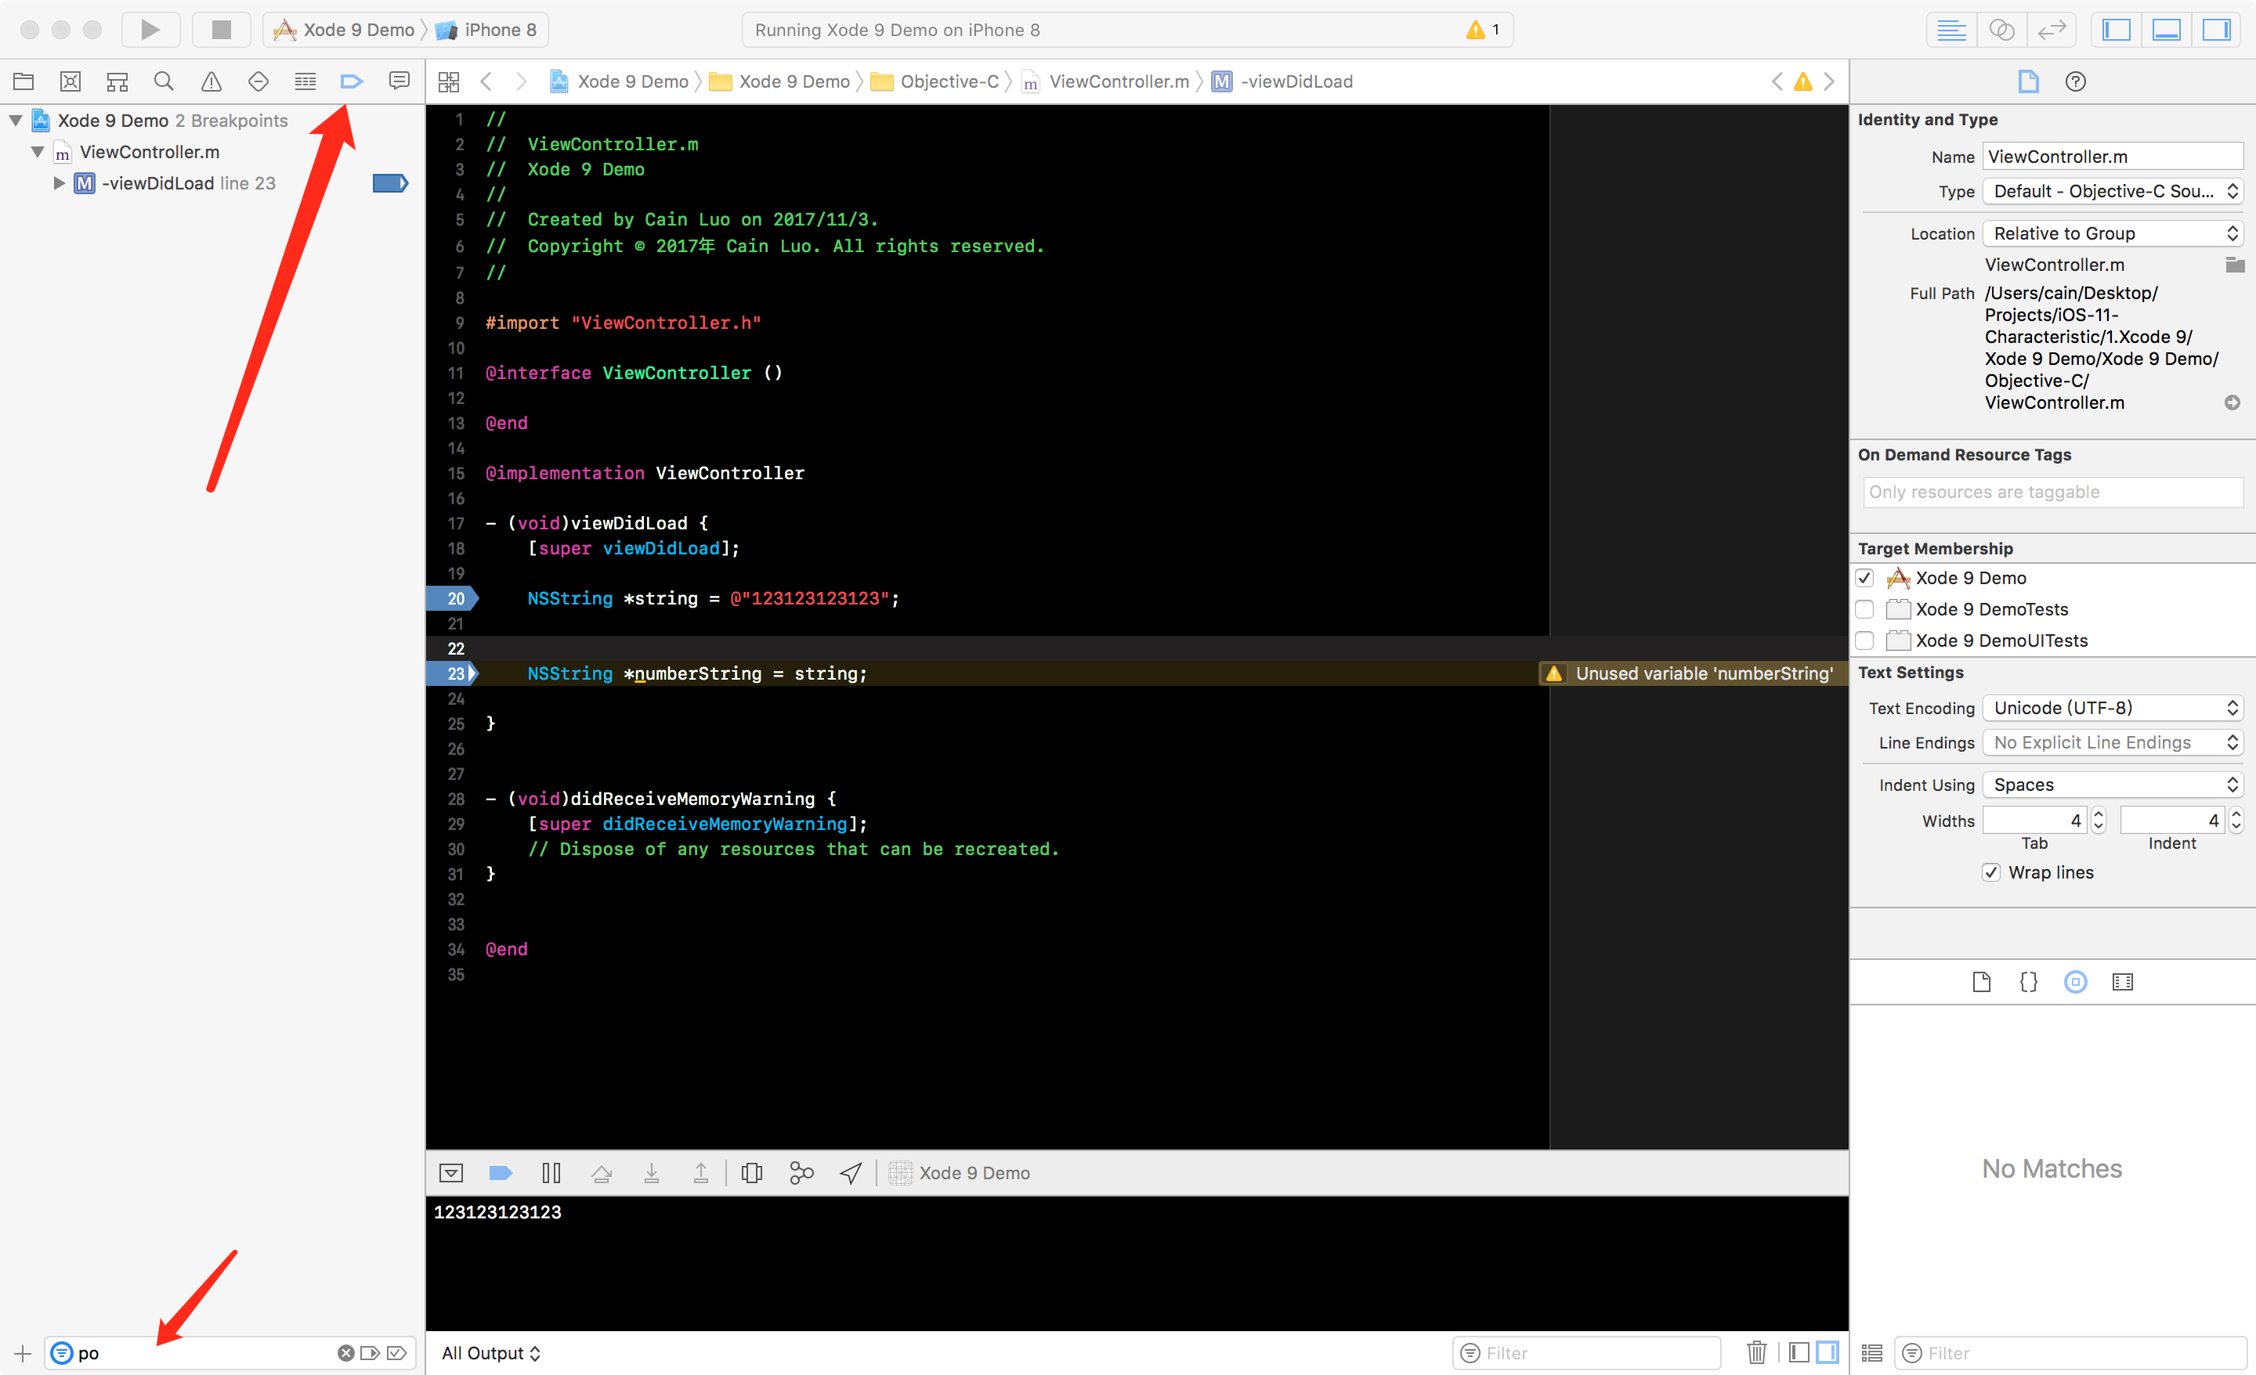Click ViewController.m in the jump bar
The width and height of the screenshot is (2256, 1375).
(1118, 81)
